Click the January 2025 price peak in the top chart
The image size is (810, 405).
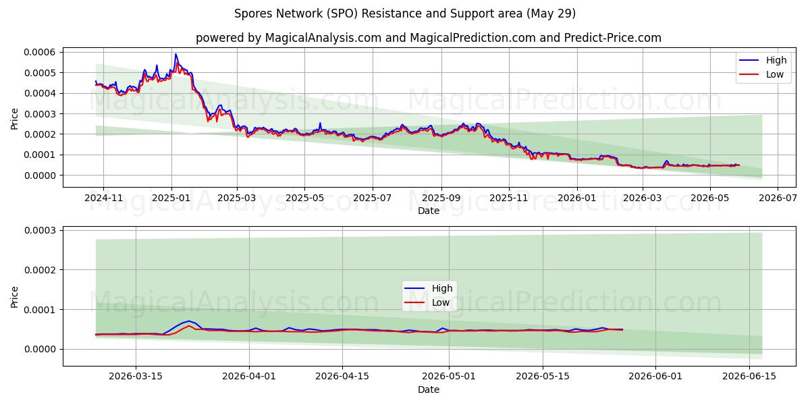coord(175,55)
